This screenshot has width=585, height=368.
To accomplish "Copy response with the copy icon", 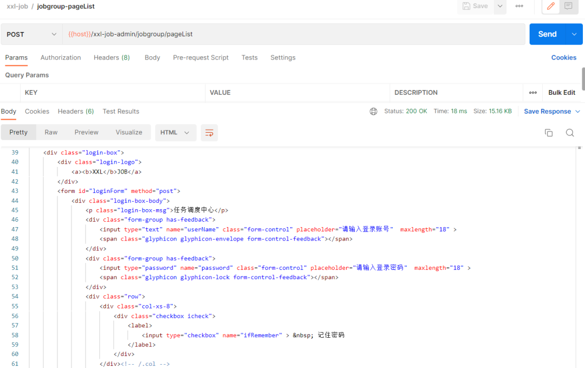I will click(x=549, y=133).
